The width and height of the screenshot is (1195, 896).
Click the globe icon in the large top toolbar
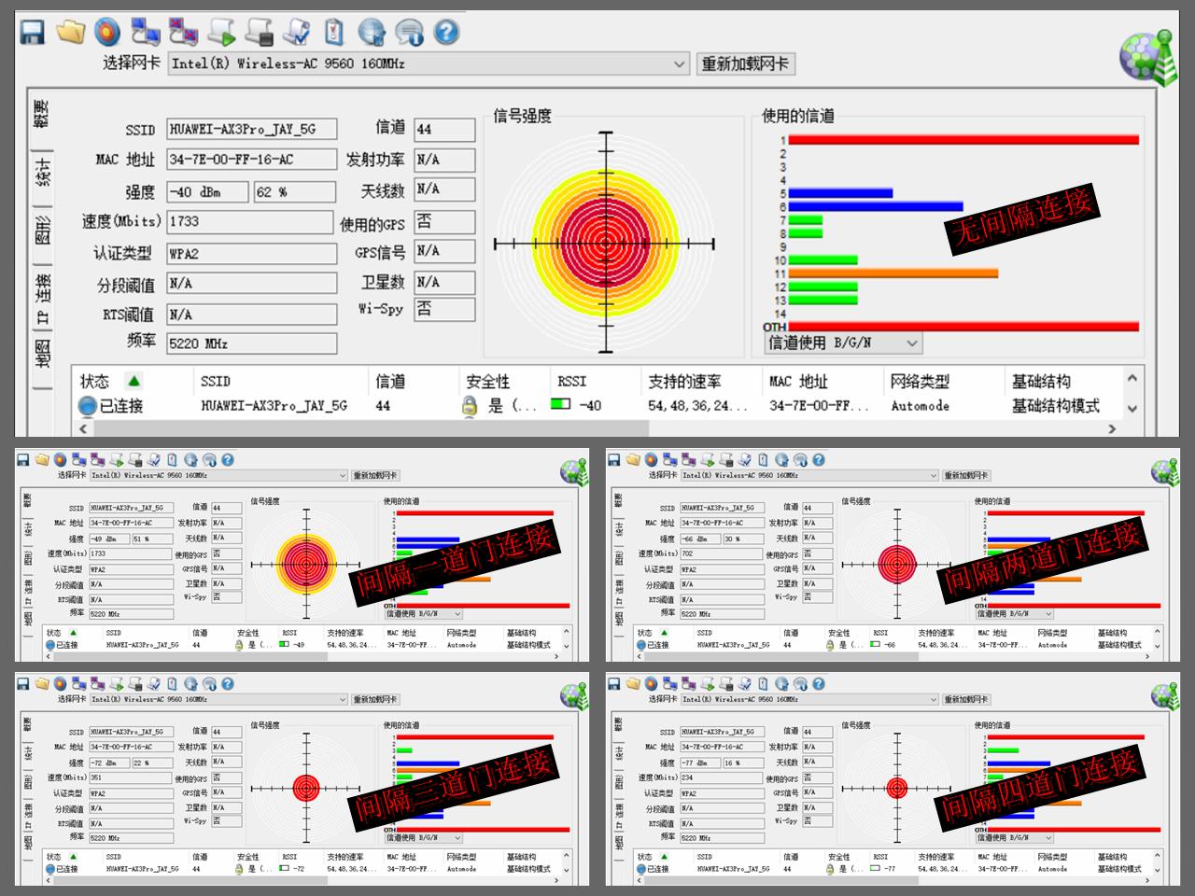(x=372, y=33)
